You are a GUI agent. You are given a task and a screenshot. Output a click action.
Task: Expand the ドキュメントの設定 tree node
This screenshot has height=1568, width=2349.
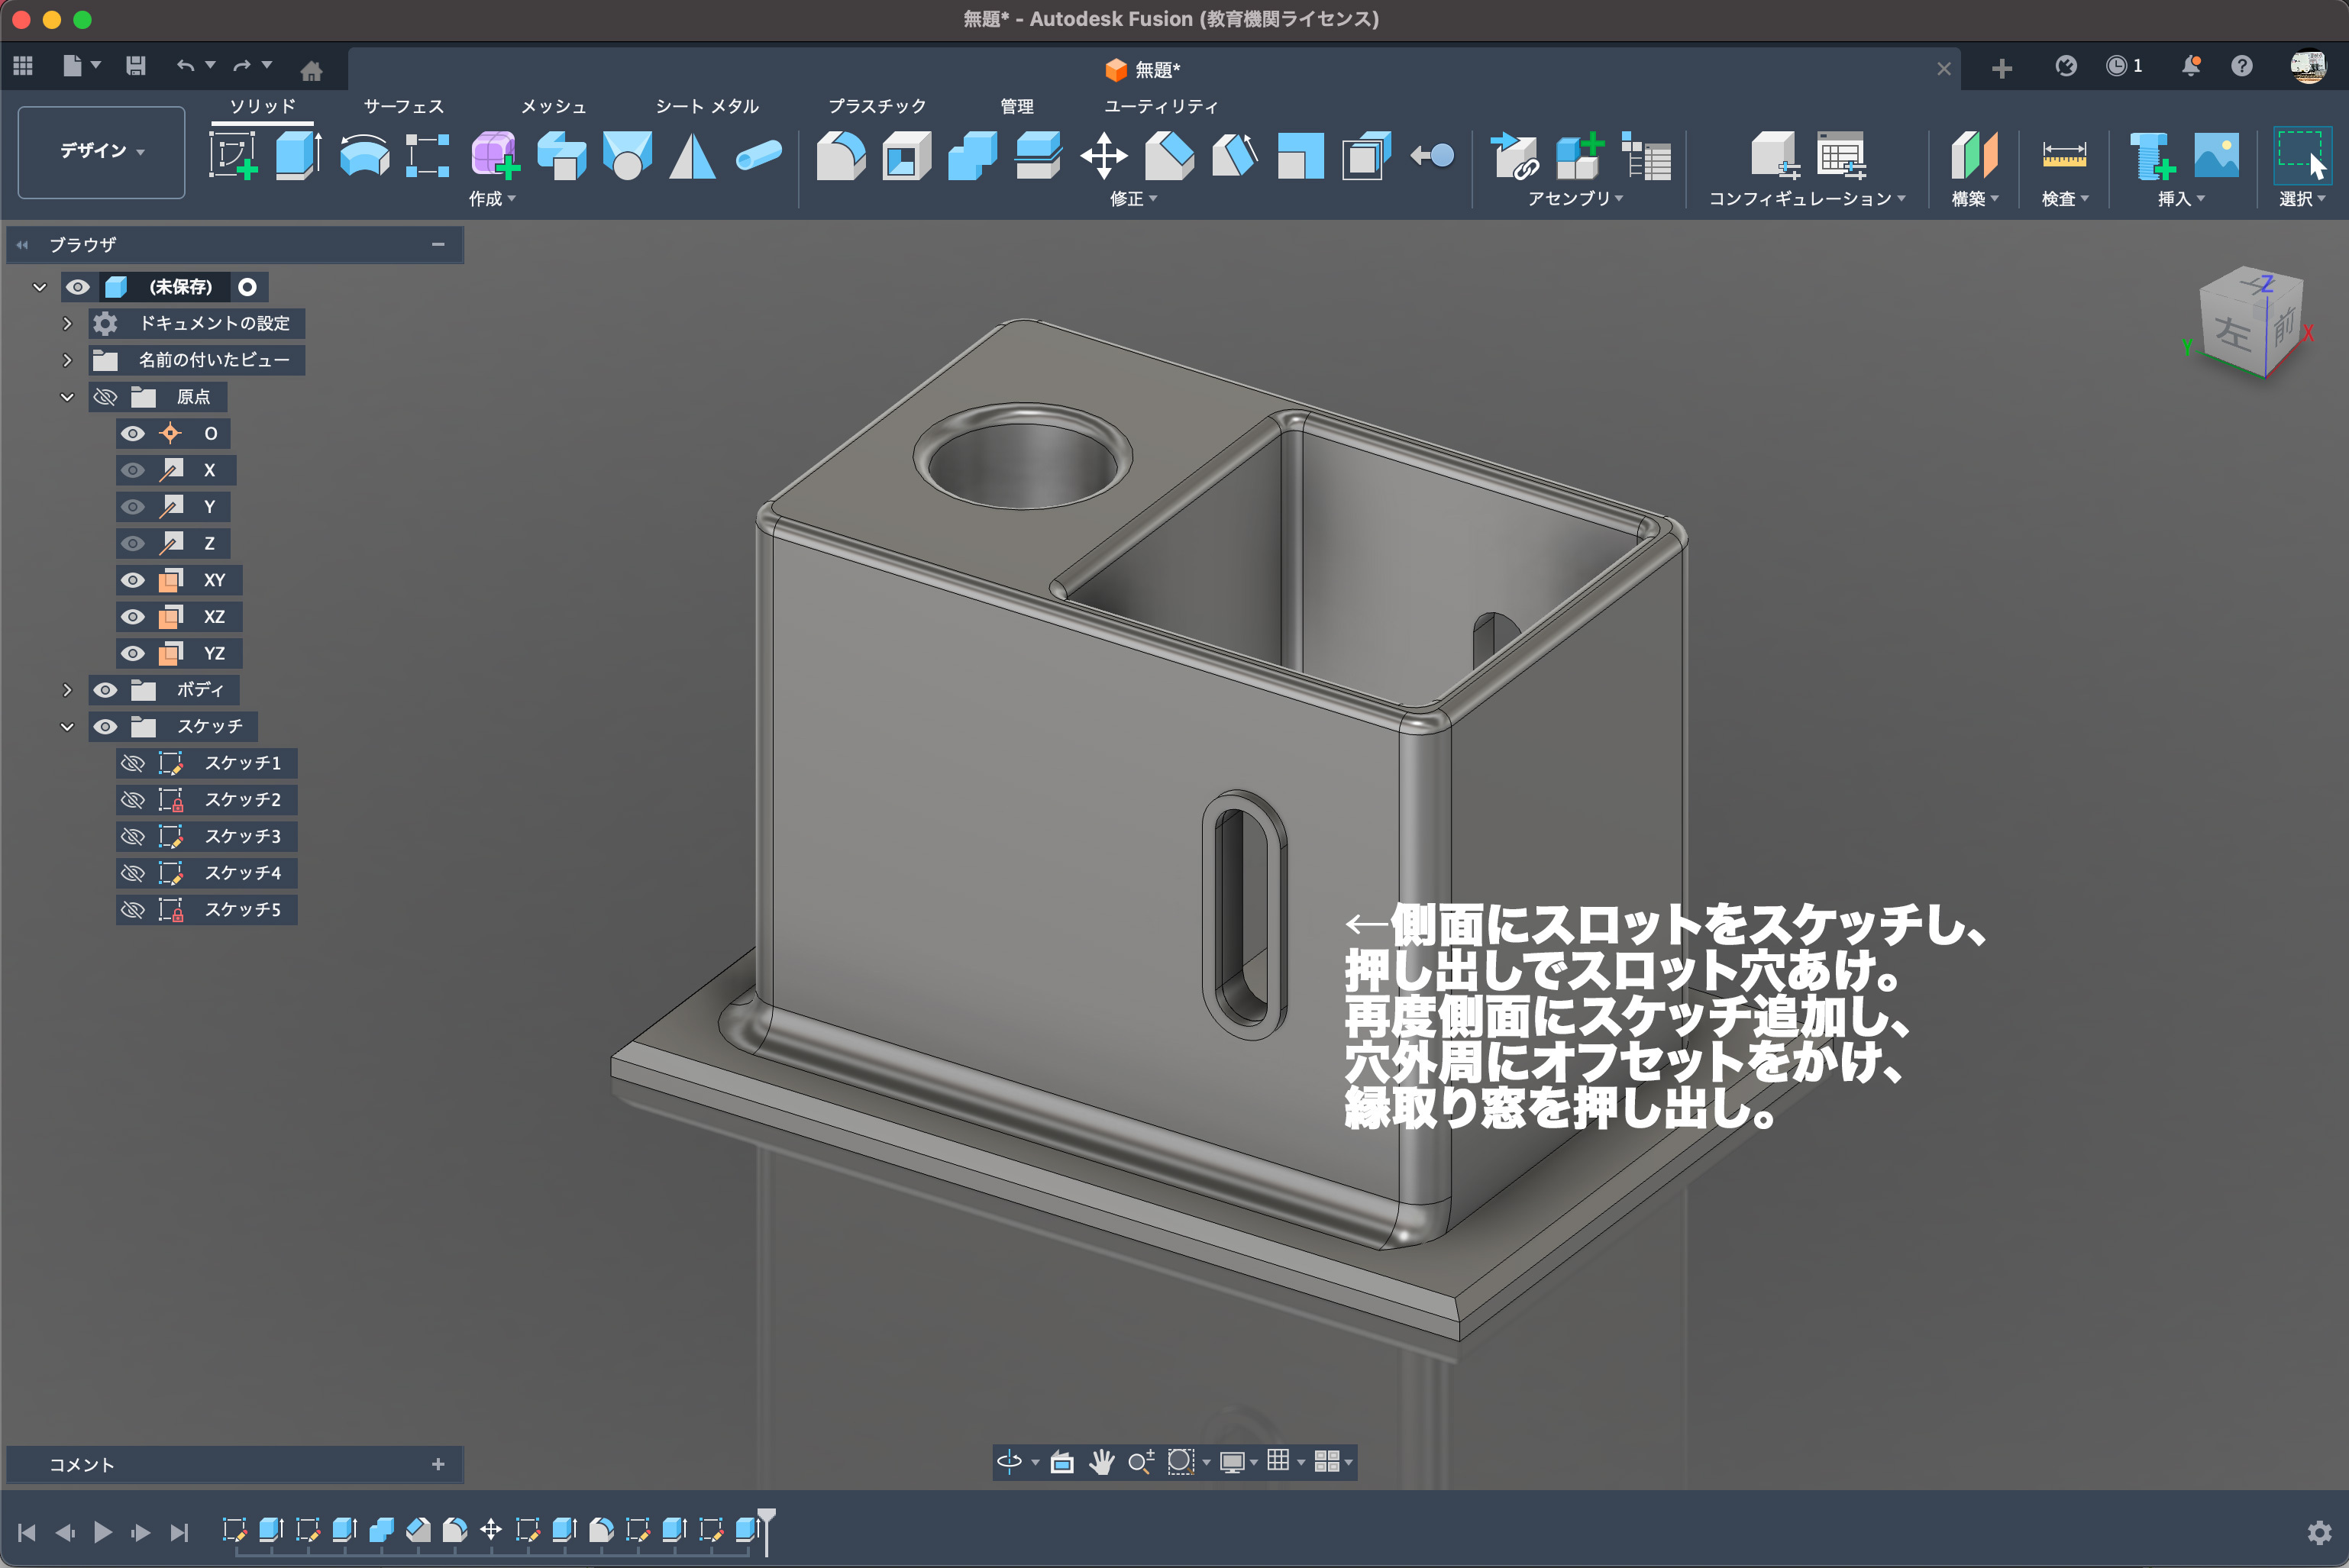tap(67, 323)
